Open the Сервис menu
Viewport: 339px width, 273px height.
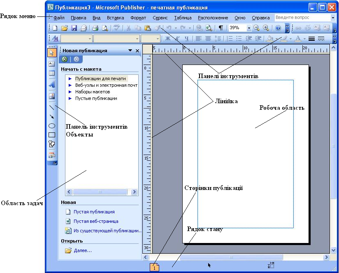(x=160, y=18)
